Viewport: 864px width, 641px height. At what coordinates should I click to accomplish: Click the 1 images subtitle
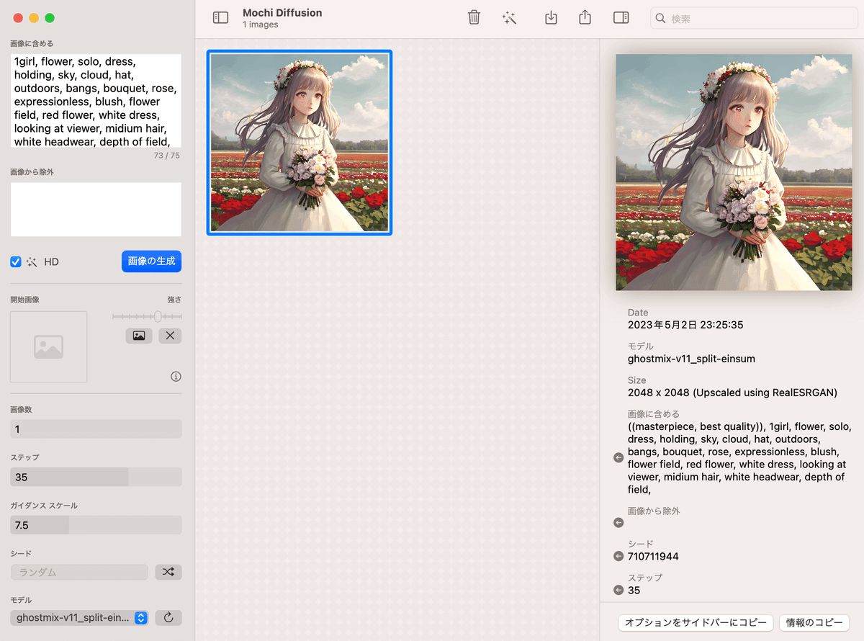click(261, 25)
